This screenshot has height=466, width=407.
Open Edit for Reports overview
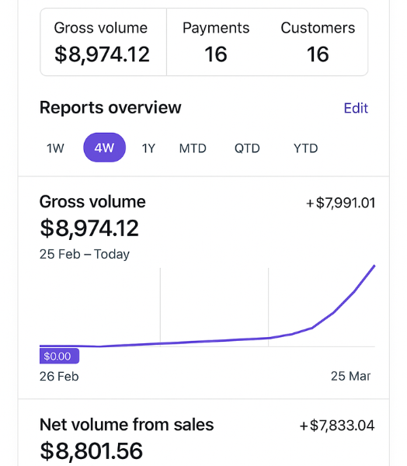tap(356, 108)
